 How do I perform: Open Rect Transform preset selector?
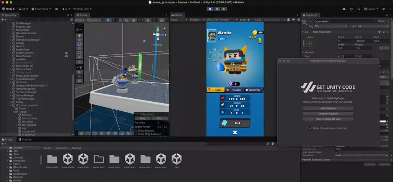[383, 32]
